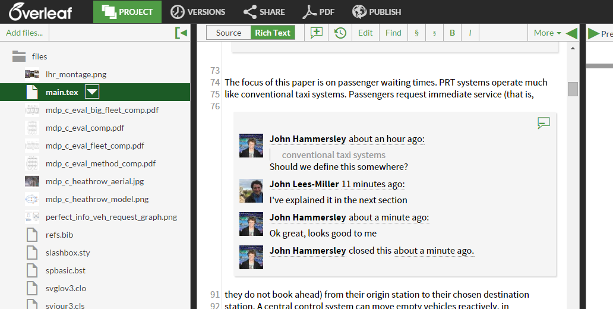This screenshot has height=309, width=613.
Task: Insert section with the large § icon
Action: click(x=416, y=33)
